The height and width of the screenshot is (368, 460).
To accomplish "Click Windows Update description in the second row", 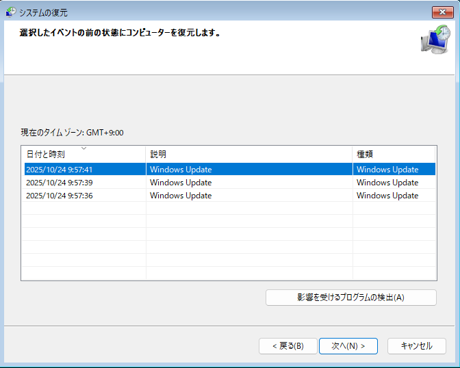I will [181, 183].
